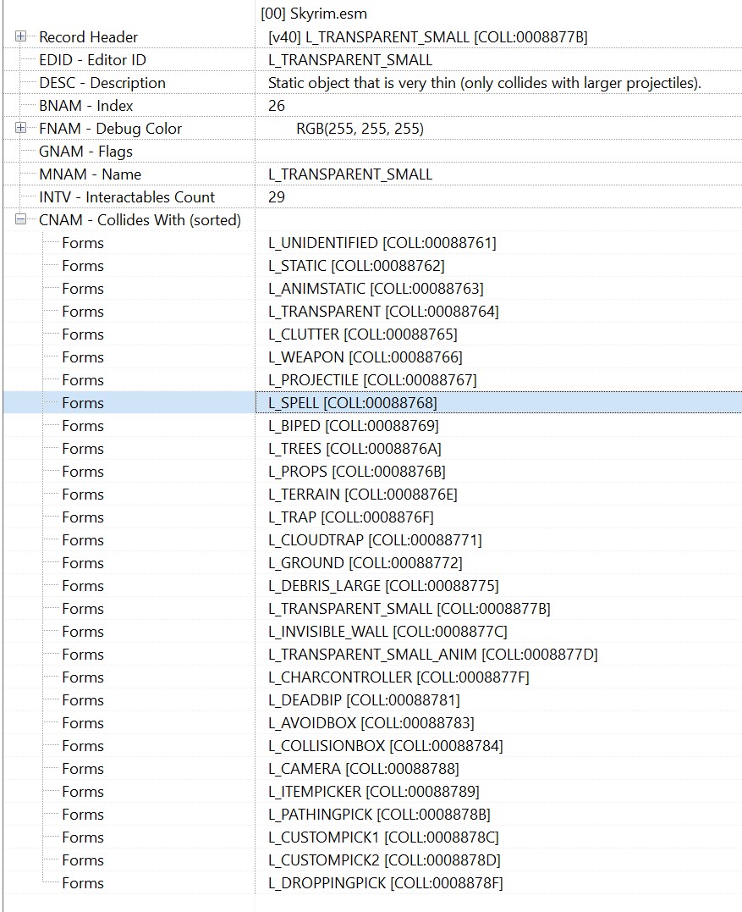Viewport: 742px width, 912px height.
Task: Select L_PROPS [COLL:0008876B] entry
Action: click(x=357, y=471)
